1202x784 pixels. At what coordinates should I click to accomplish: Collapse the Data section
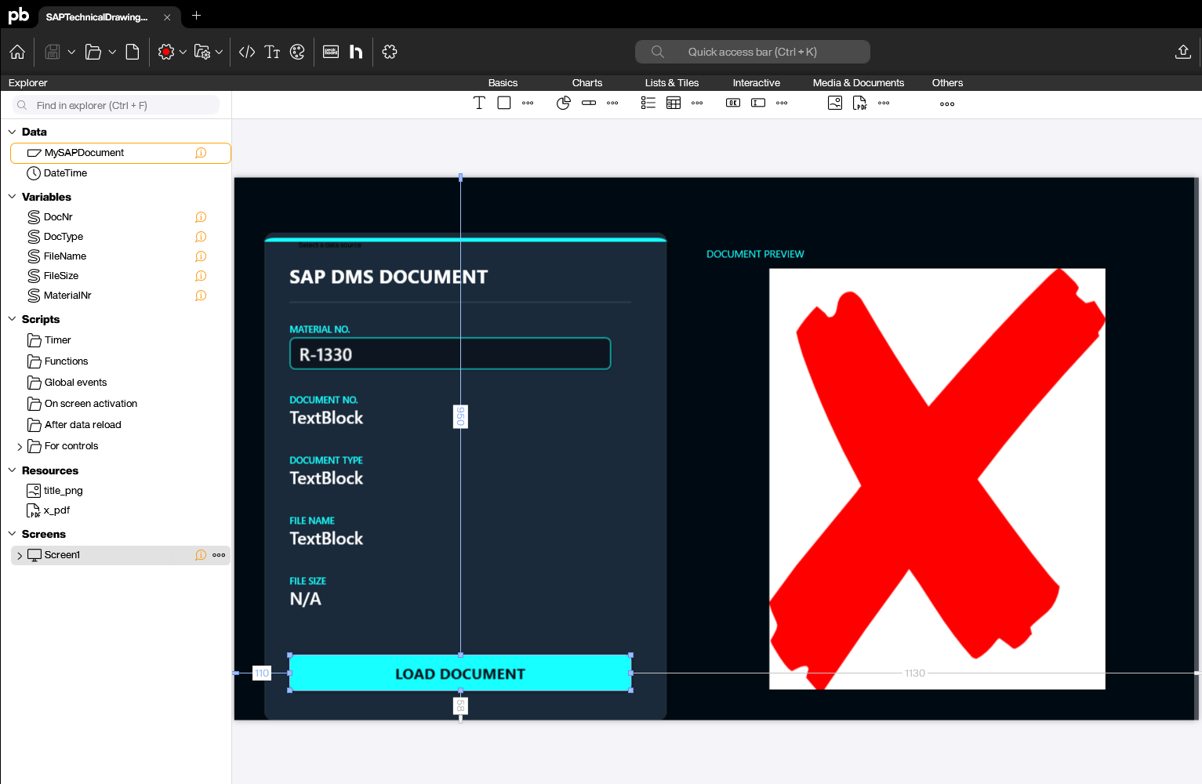tap(12, 132)
